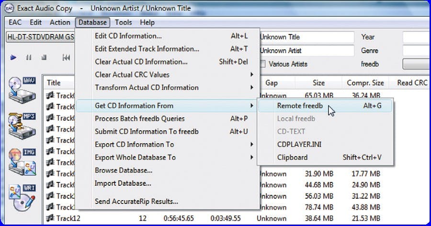Click the WAV uncompressed copy icon
The height and width of the screenshot is (226, 431).
point(22,90)
